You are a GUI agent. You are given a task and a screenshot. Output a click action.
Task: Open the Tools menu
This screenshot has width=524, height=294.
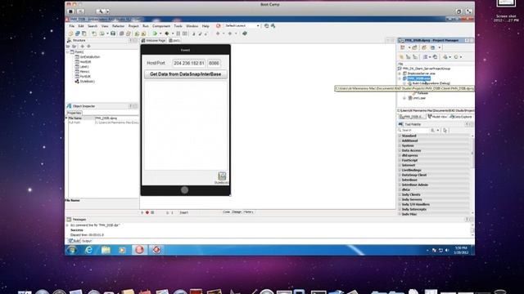tap(178, 26)
